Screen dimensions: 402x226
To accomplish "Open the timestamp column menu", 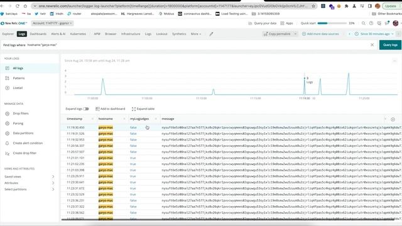I will (92, 119).
